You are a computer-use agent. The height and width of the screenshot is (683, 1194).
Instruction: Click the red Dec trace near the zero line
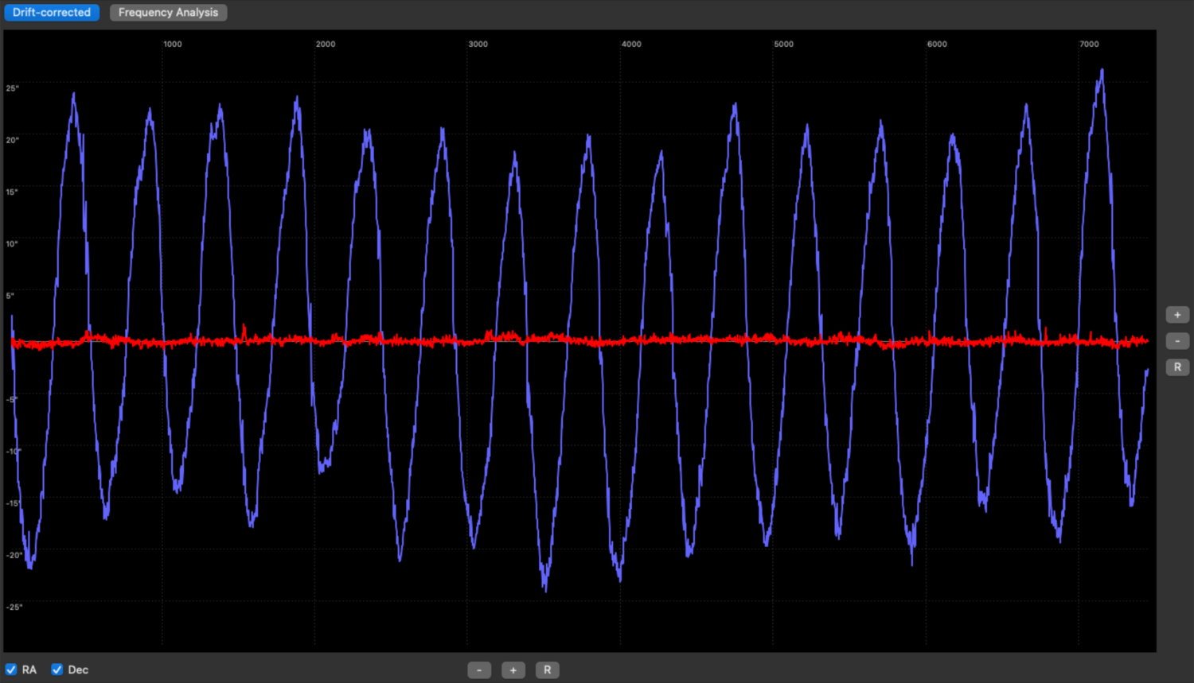[557, 340]
